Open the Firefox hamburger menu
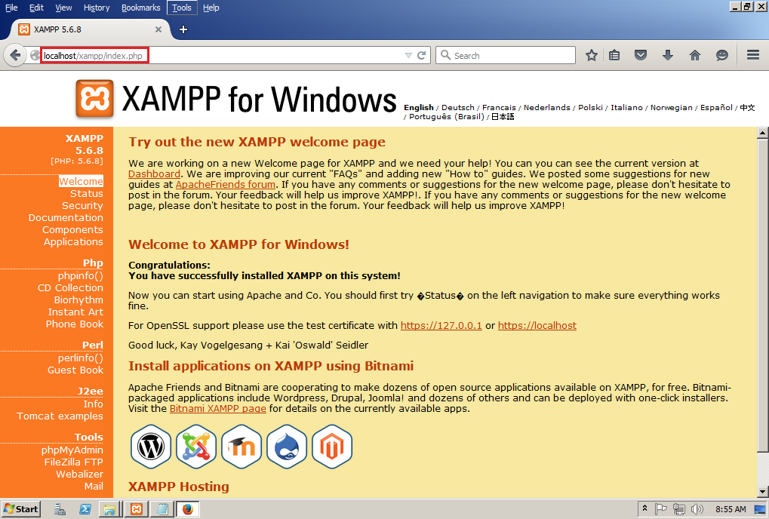Screen dimensions: 769x519 (752, 55)
